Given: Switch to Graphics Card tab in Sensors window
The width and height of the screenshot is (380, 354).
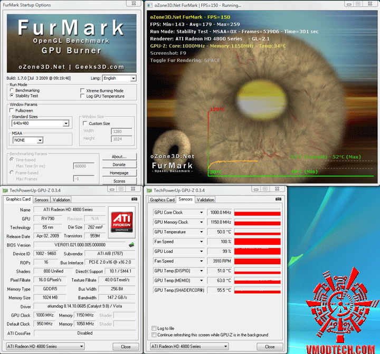Looking at the screenshot, I should pos(162,199).
